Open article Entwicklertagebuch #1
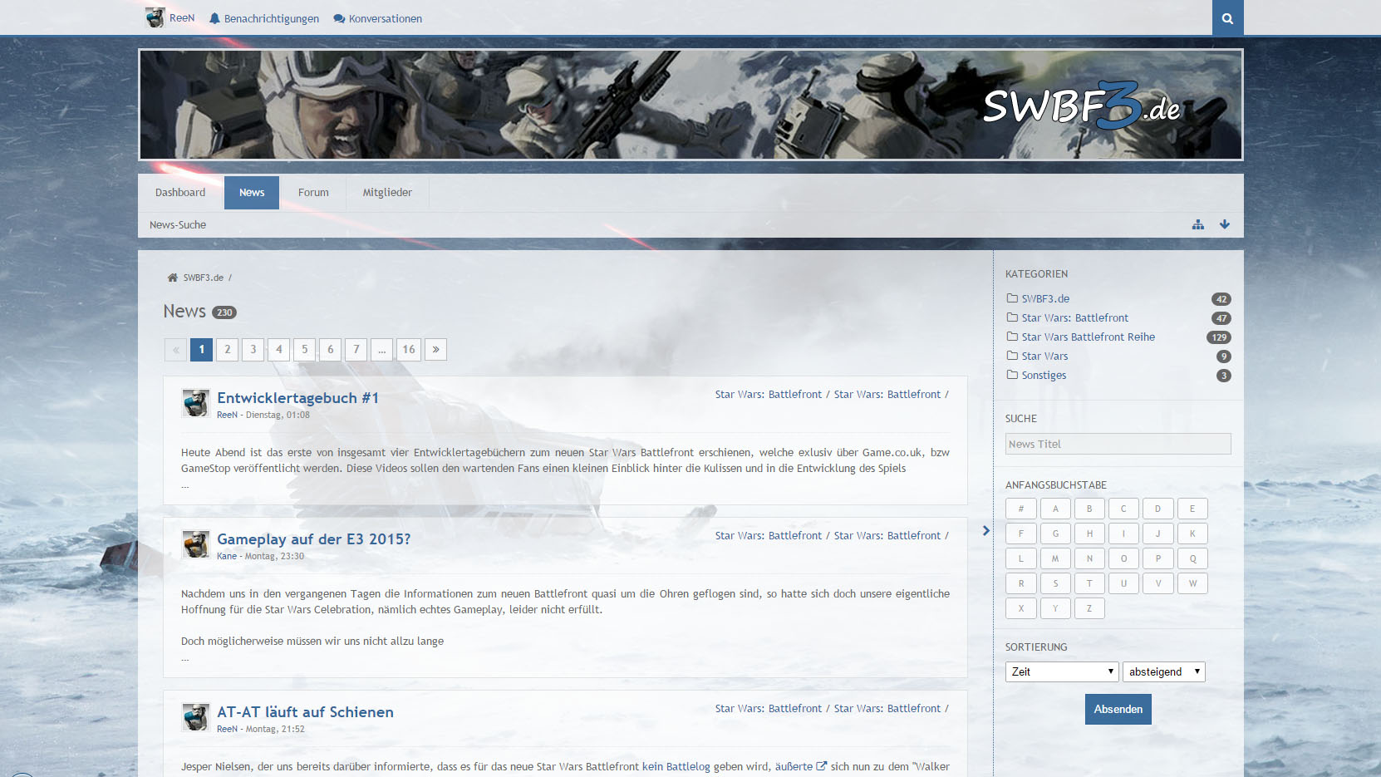 pyautogui.click(x=297, y=398)
